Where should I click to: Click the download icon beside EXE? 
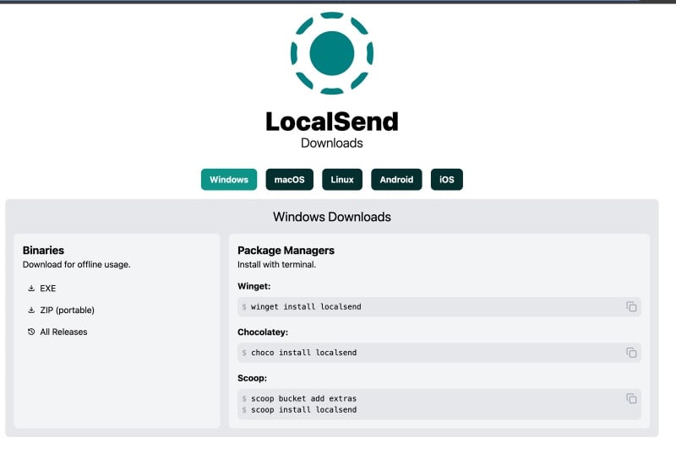[x=31, y=288]
